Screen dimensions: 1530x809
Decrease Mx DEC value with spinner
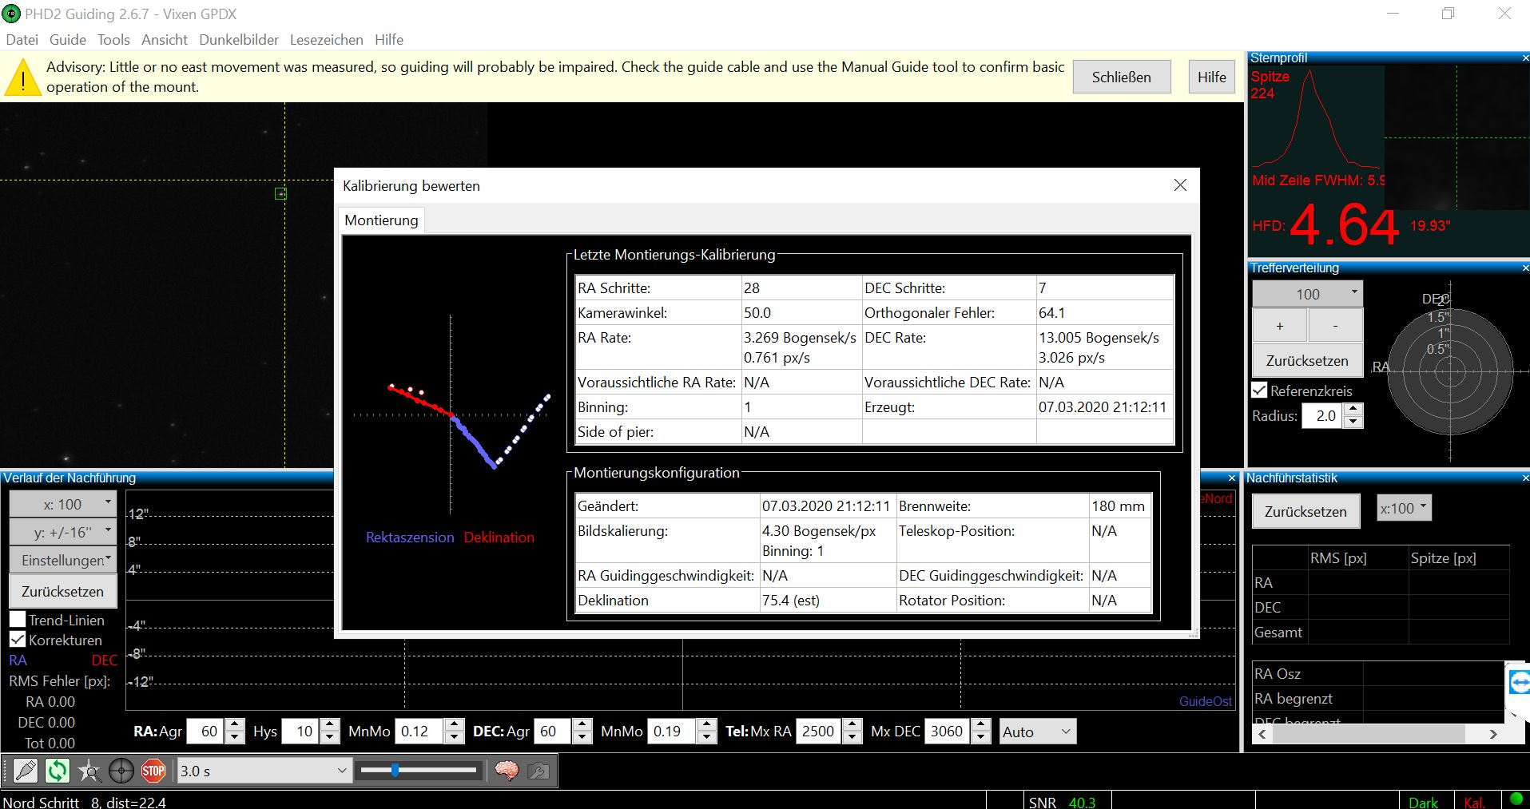coord(981,738)
